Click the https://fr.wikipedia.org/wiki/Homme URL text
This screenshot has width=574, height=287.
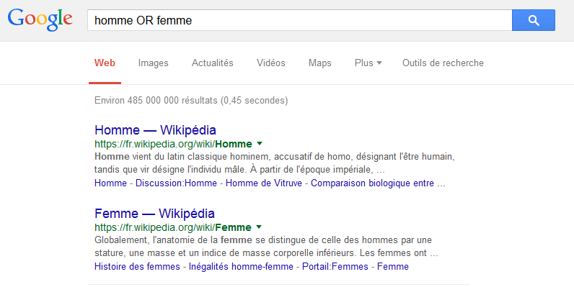tap(173, 144)
